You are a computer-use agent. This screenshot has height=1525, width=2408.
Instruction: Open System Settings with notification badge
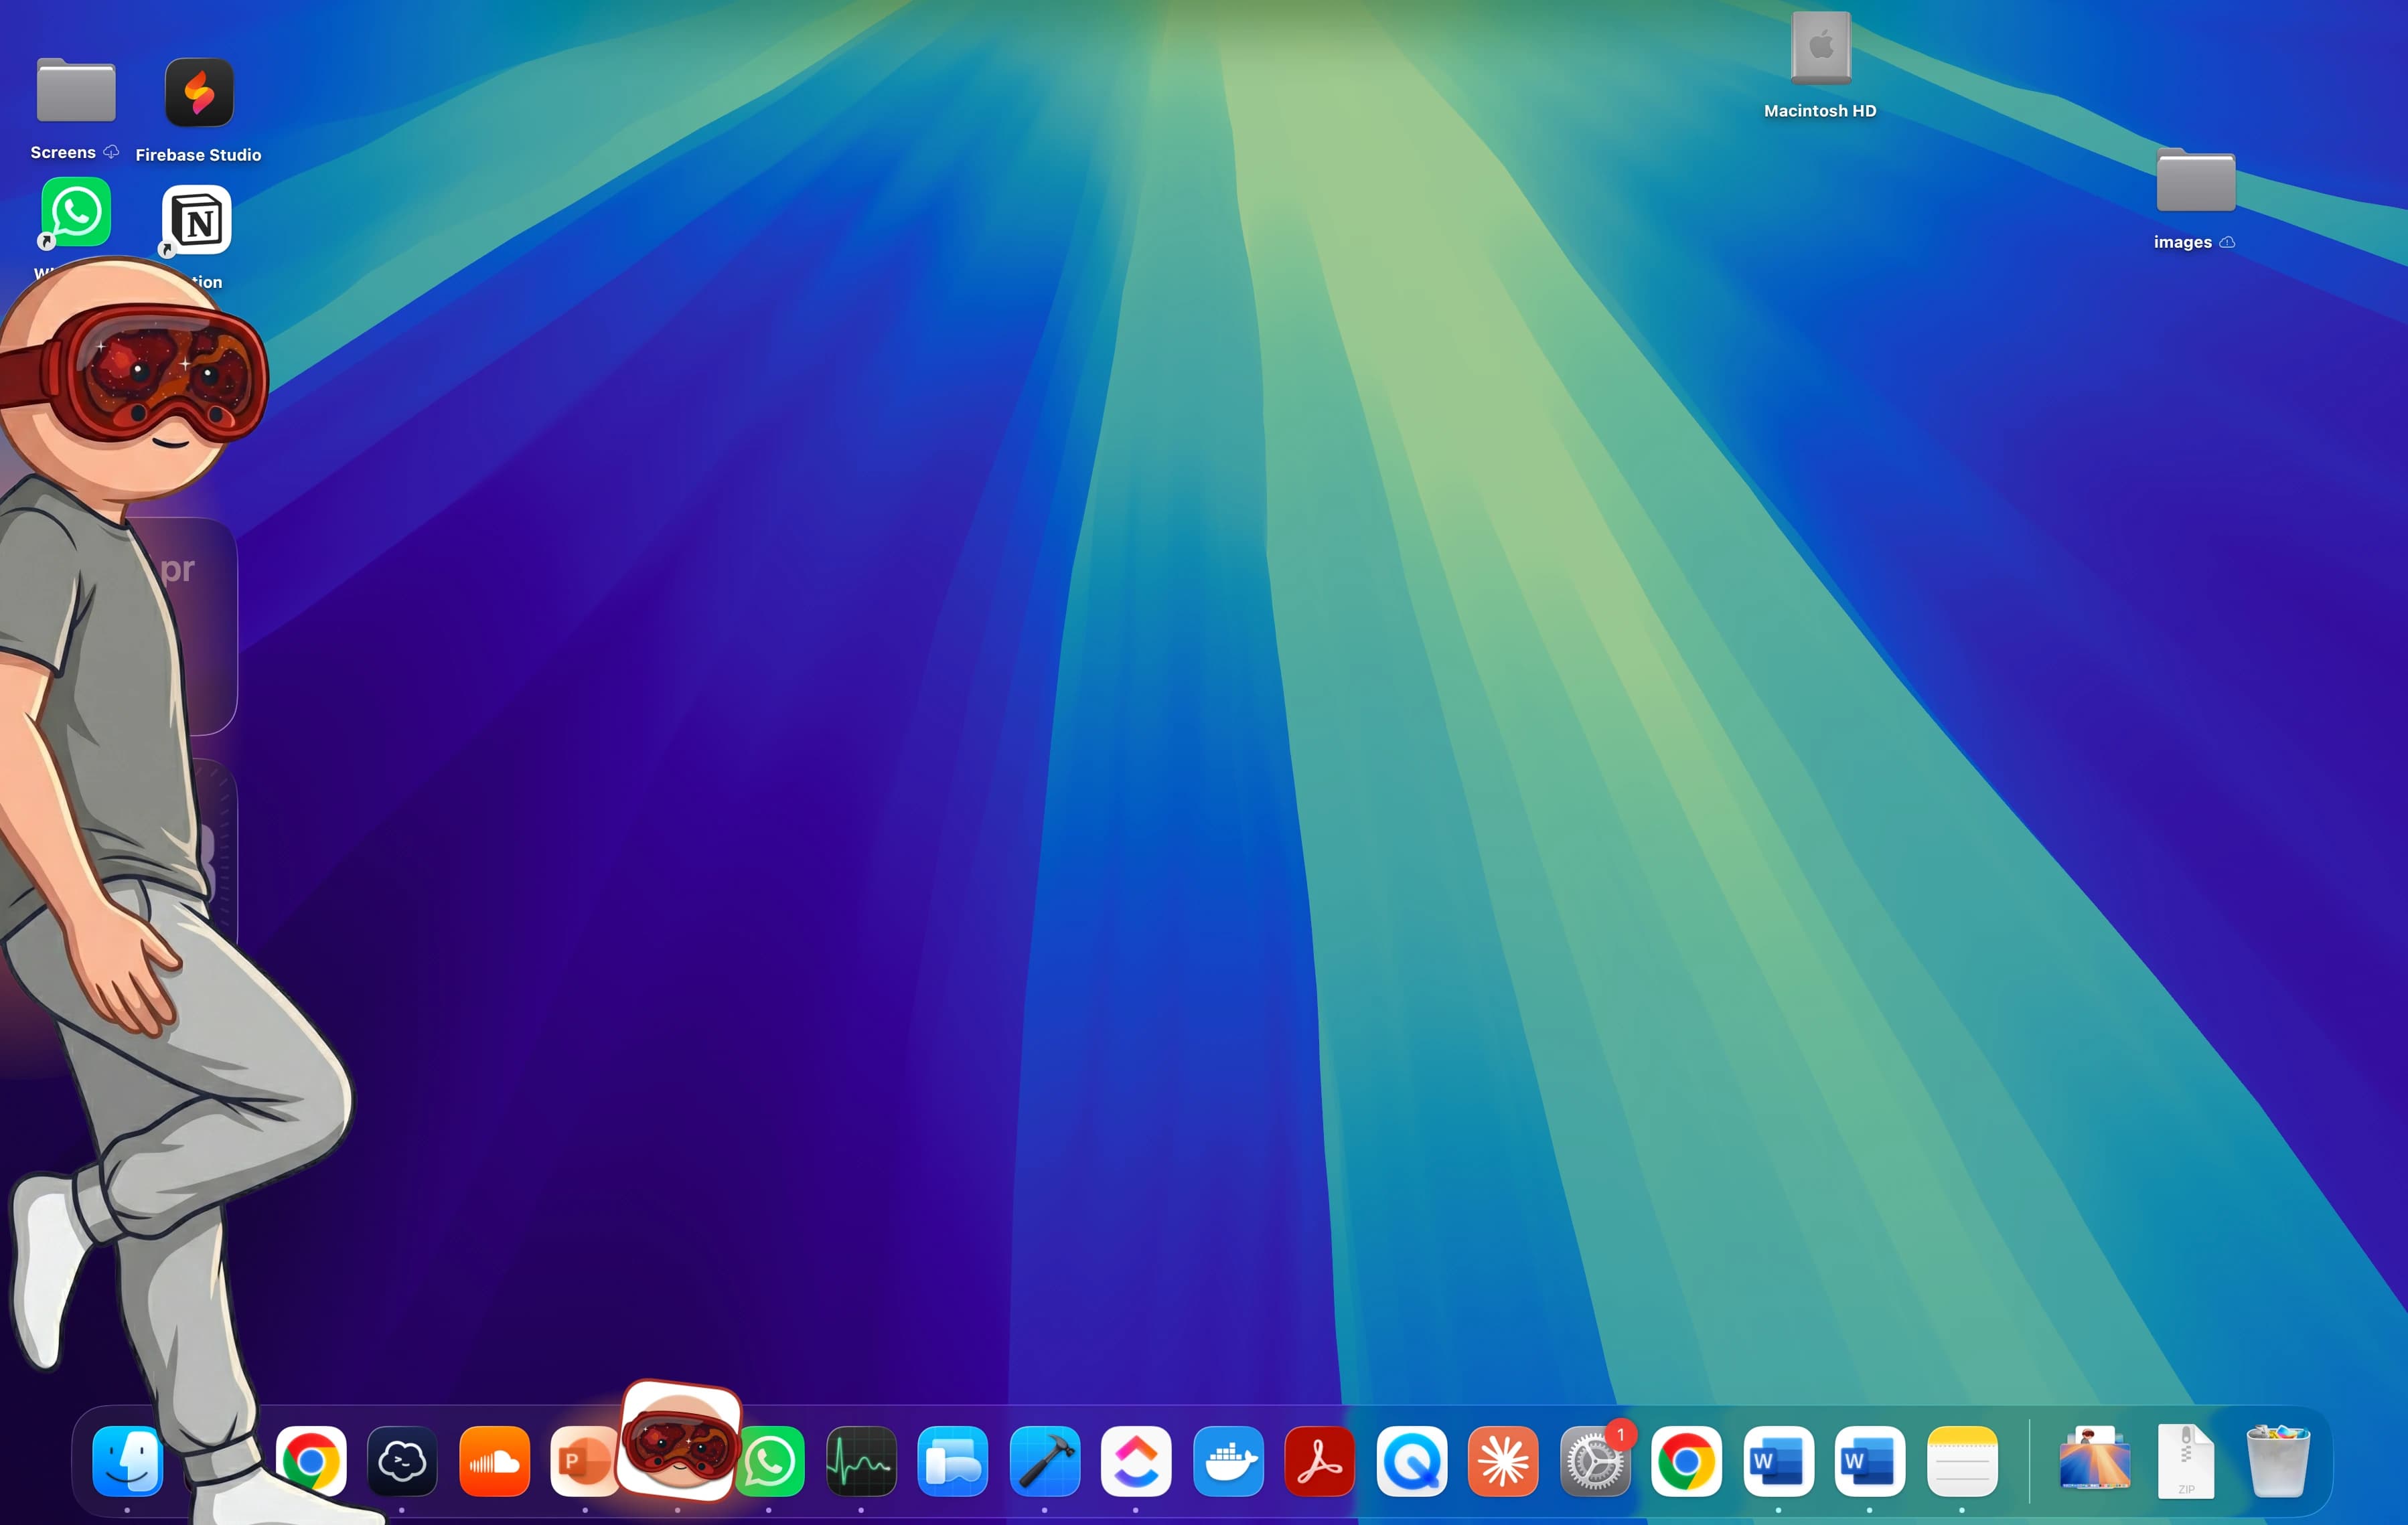(x=1594, y=1461)
